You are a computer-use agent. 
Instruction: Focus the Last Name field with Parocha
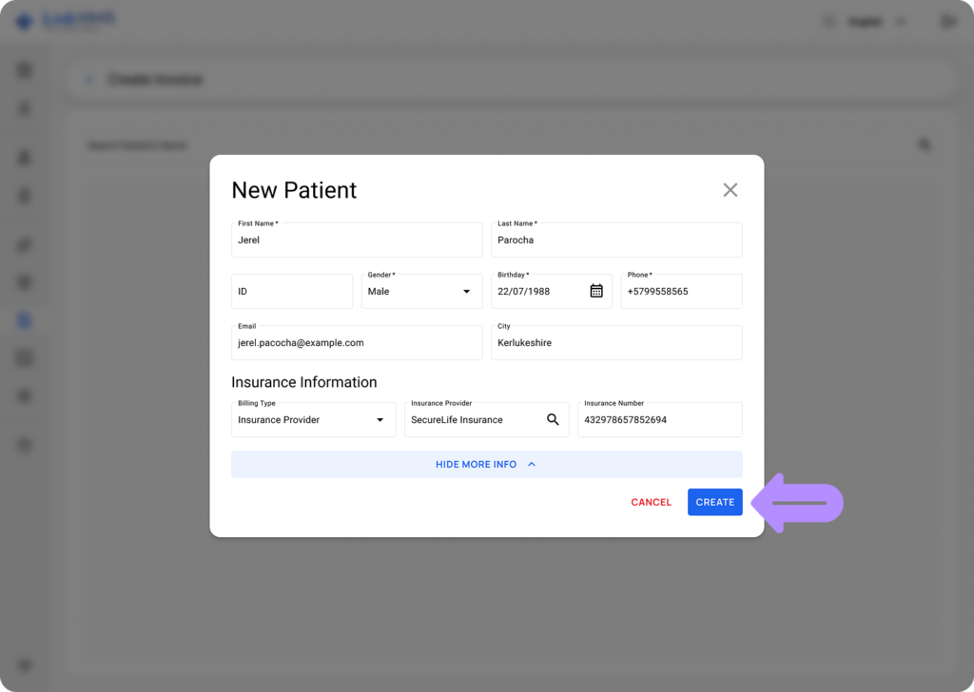[x=616, y=240]
